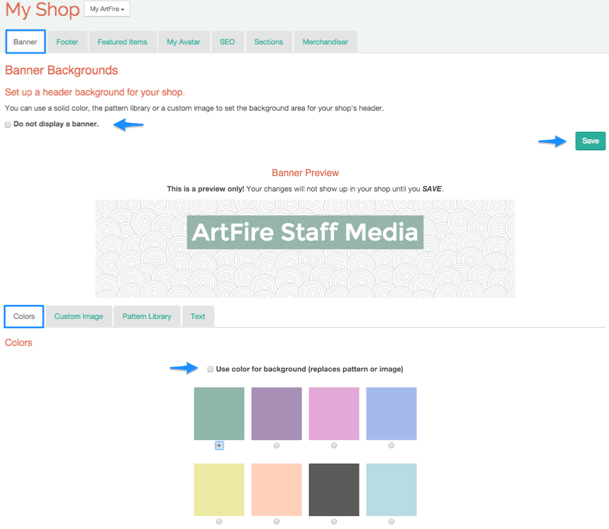
Task: Open the My ArtFire dropdown
Action: coord(107,9)
